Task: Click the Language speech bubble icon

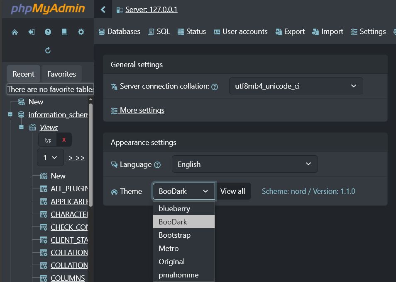Action: [114, 165]
